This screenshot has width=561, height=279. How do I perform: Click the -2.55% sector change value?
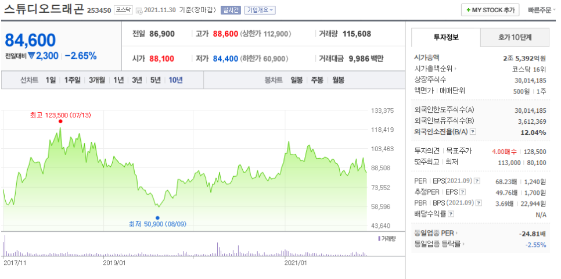[x=535, y=245]
